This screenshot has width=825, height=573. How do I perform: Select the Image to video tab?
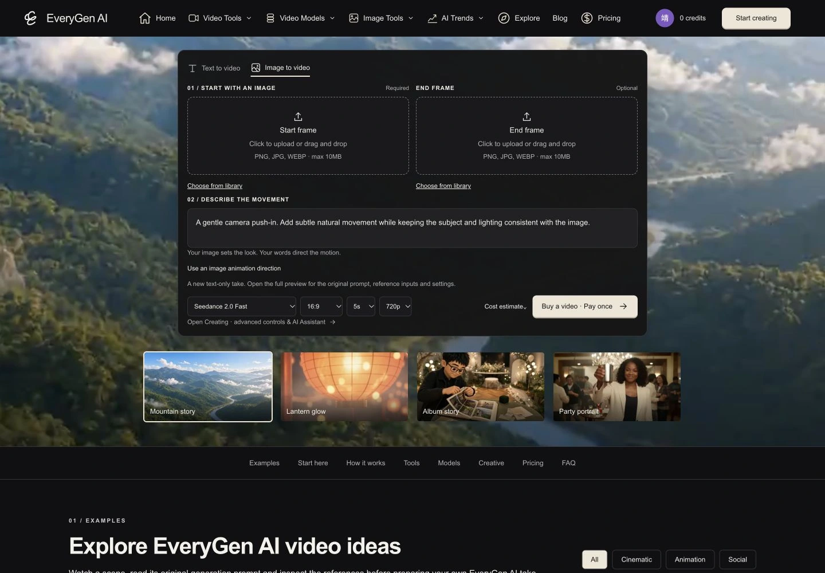(x=281, y=68)
